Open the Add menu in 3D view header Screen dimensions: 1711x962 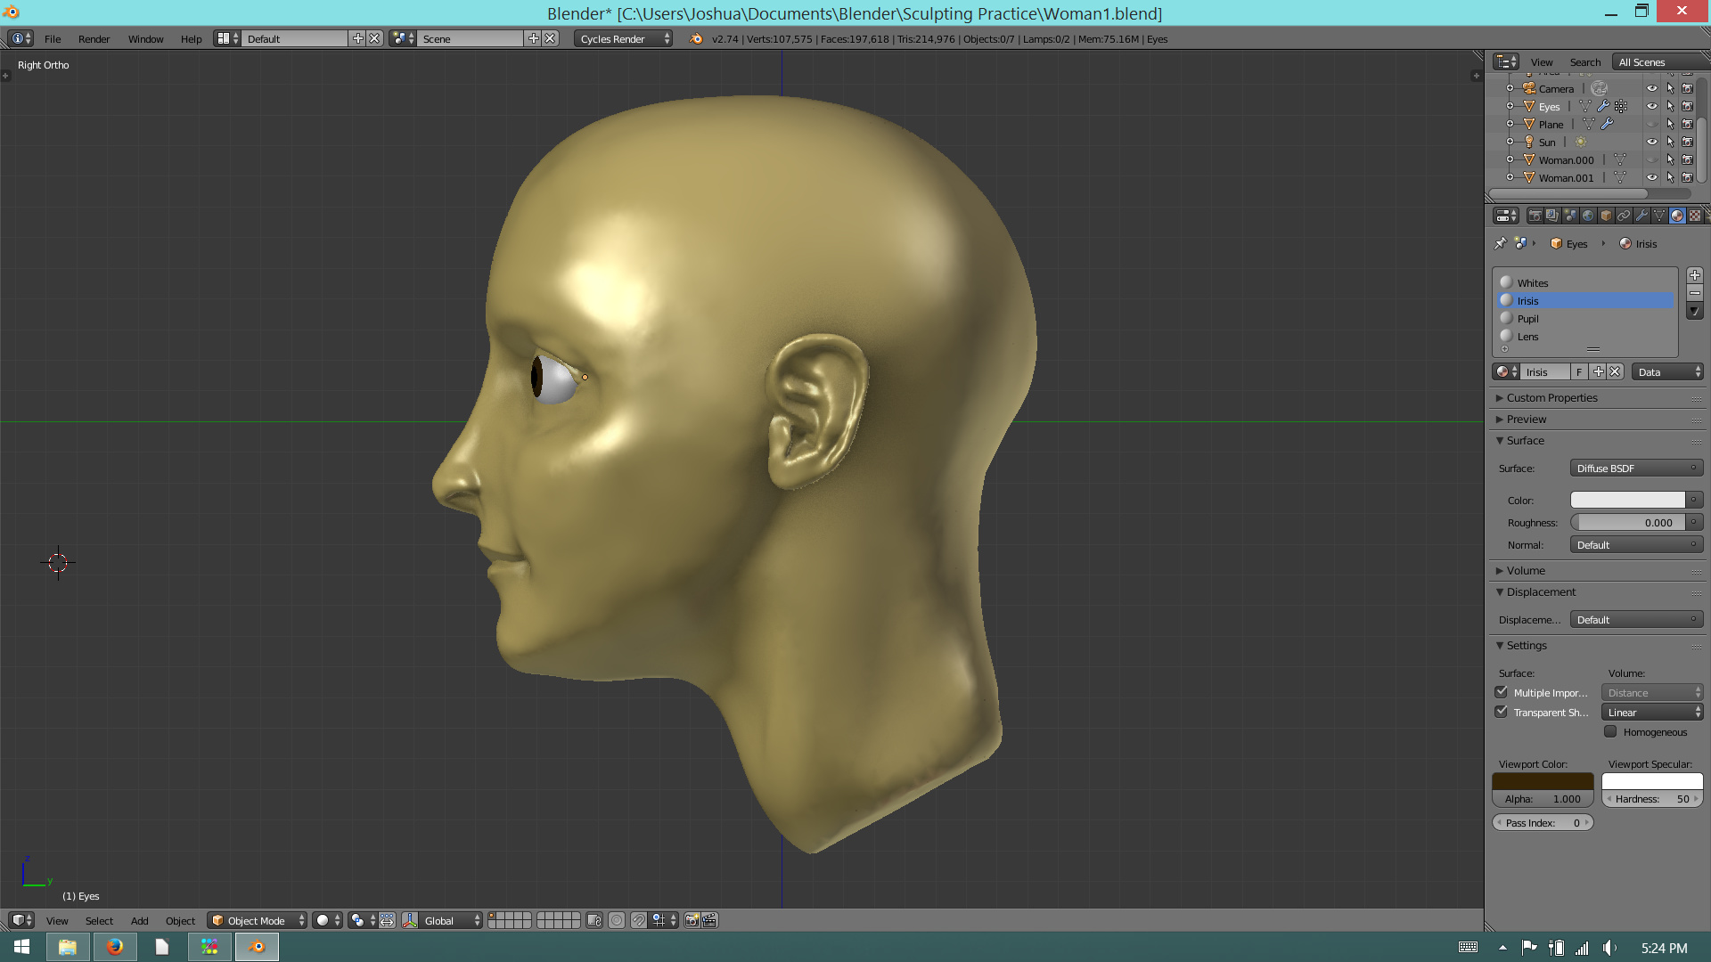tap(139, 920)
